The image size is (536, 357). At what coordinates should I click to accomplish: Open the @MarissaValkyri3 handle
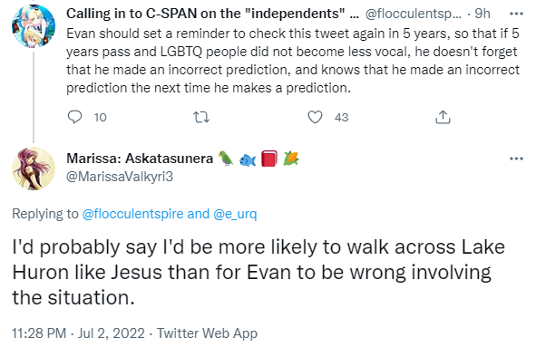(x=120, y=177)
